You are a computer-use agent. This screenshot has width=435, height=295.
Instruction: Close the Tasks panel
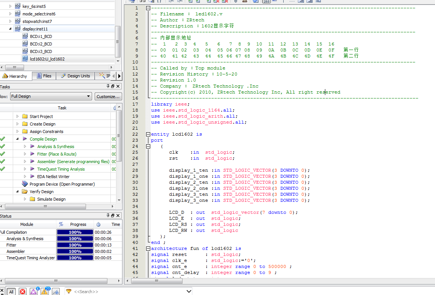118,86
